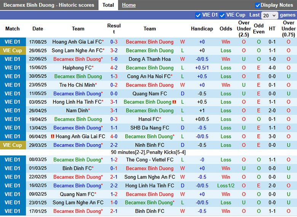Click the red card icon beside Hoang Anh Gia Lai FC on 06/04/25
The width and height of the screenshot is (297, 217).
click(53, 136)
